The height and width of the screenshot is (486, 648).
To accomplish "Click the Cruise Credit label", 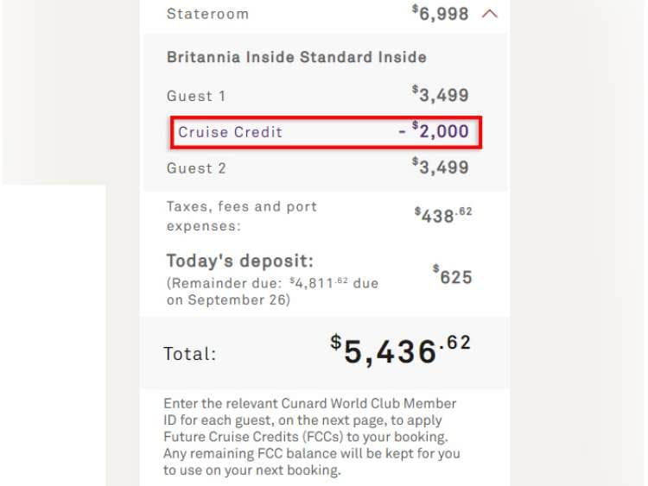I will tap(230, 132).
